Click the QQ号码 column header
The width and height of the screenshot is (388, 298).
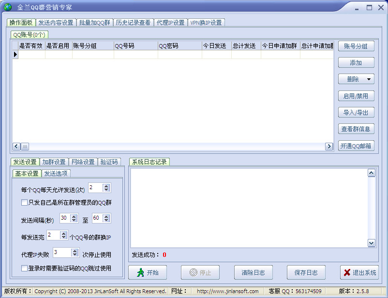click(136, 46)
